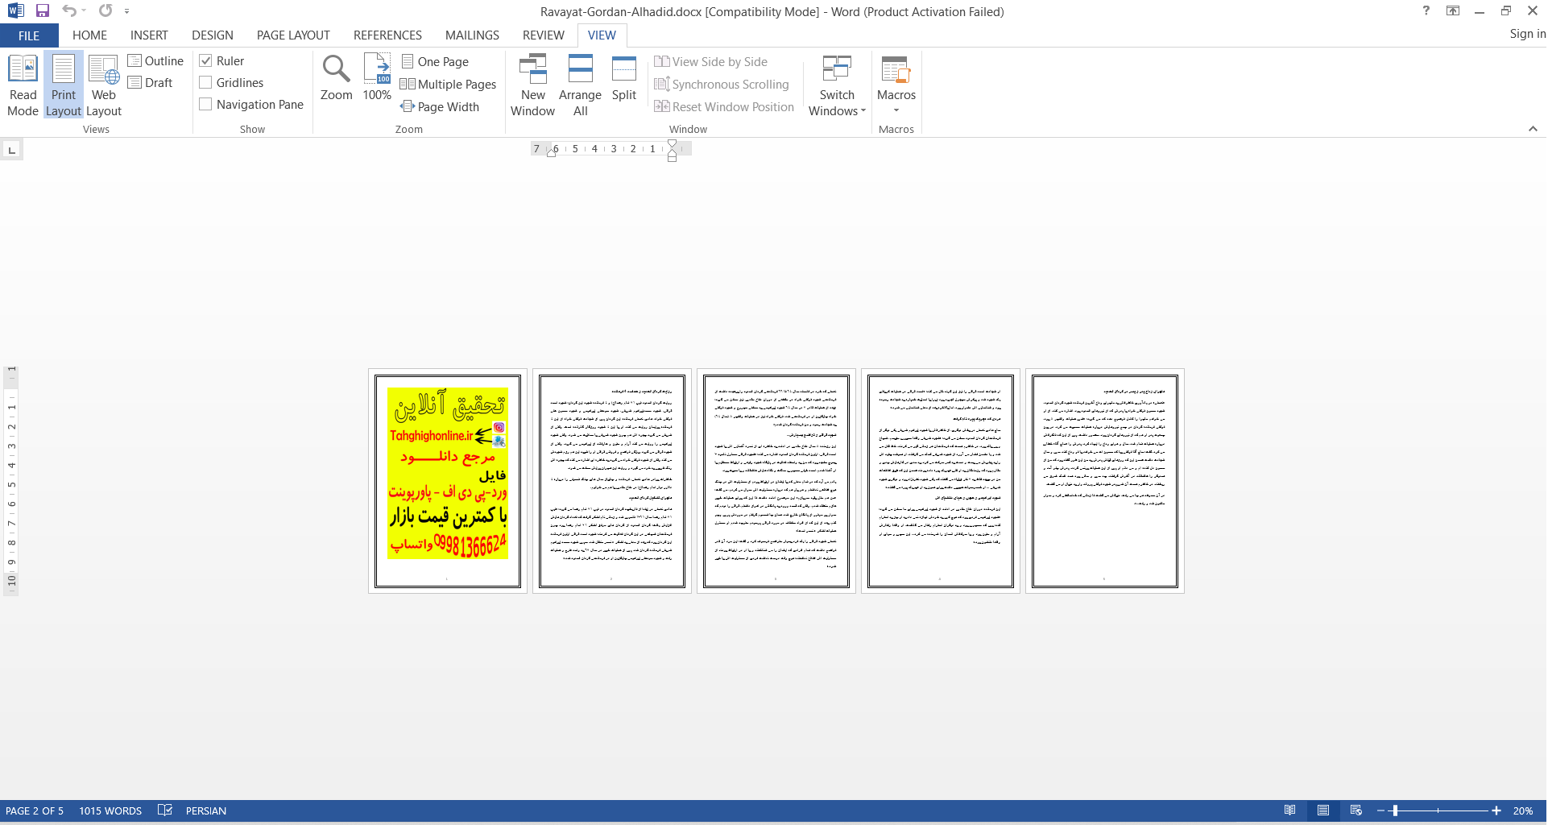
Task: Open the REVIEW tab
Action: 543,35
